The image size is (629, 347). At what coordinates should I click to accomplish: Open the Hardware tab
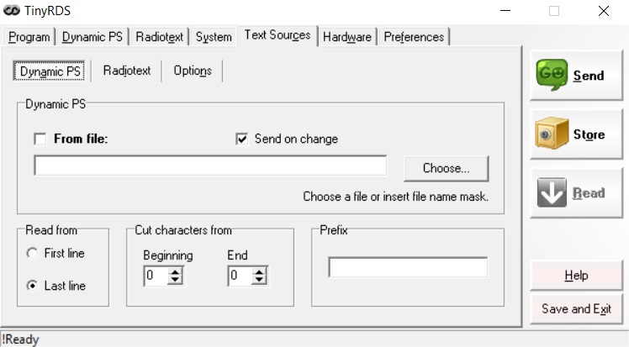click(347, 37)
